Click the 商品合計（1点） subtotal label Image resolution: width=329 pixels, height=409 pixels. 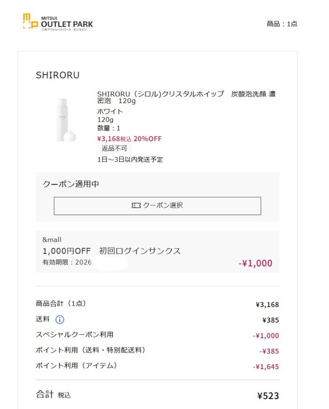(x=61, y=304)
